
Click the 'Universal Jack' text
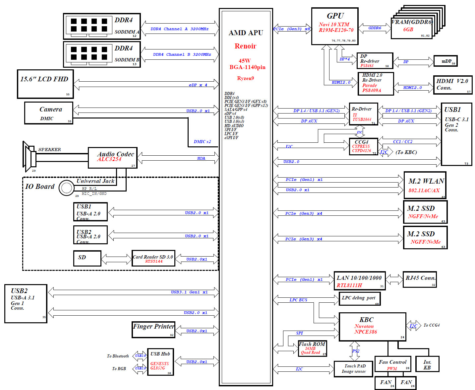tap(95, 181)
